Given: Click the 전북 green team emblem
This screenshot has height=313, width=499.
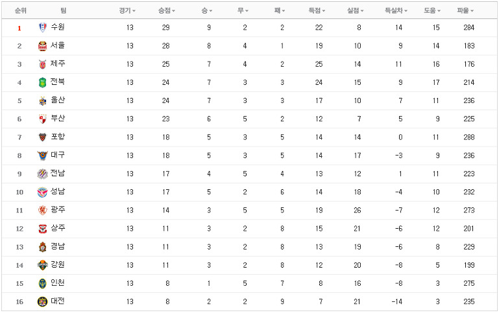Looking at the screenshot, I should pyautogui.click(x=42, y=82).
